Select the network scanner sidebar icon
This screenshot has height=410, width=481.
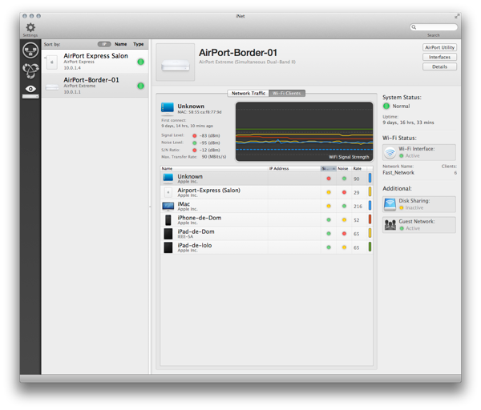pos(30,50)
